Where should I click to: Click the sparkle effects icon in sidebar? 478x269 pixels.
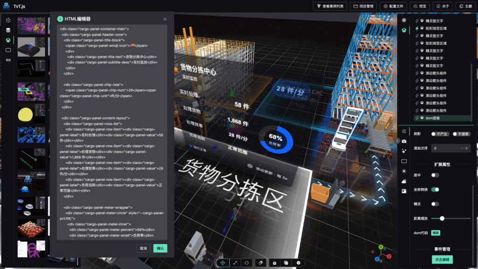(x=404, y=151)
